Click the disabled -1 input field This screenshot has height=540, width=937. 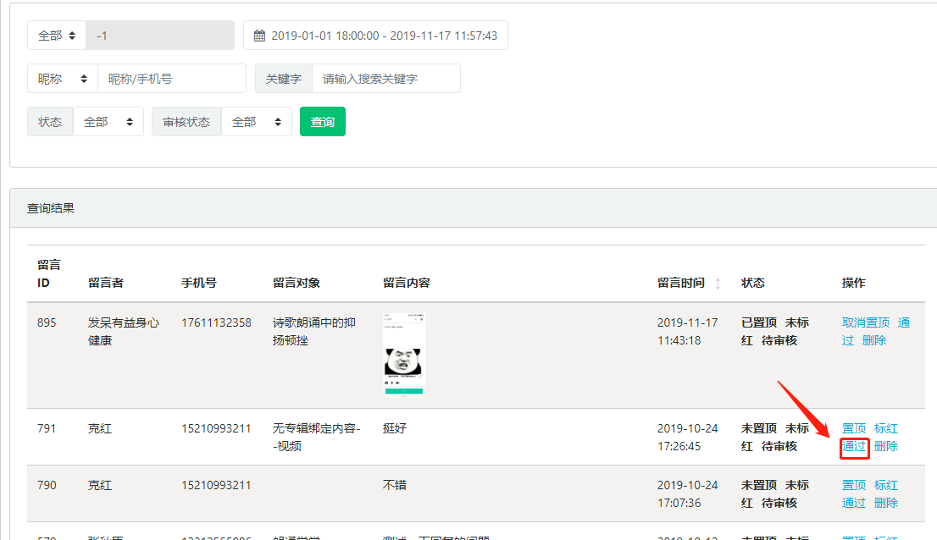coord(160,36)
